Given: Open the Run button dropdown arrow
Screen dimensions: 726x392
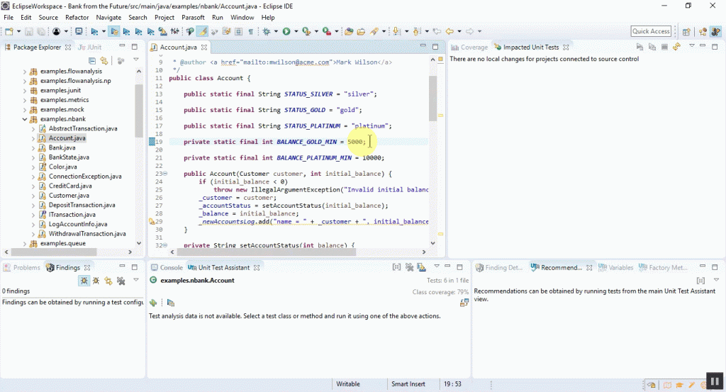Looking at the screenshot, I should coord(295,31).
